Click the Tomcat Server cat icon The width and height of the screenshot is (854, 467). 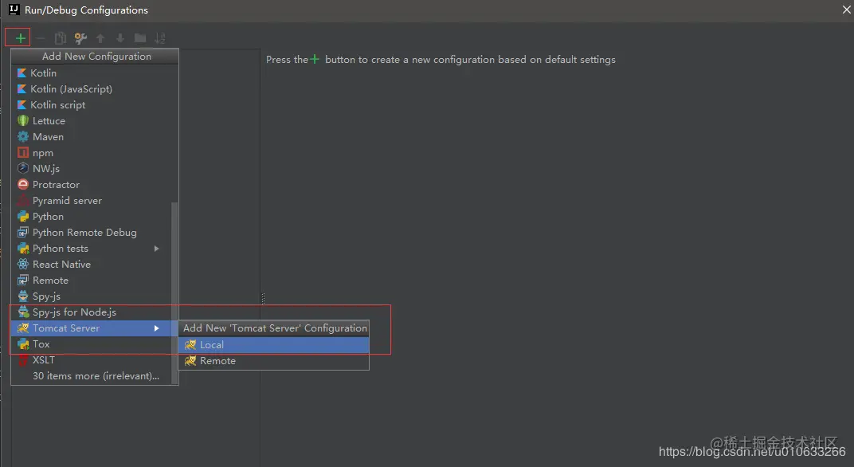[x=23, y=328]
